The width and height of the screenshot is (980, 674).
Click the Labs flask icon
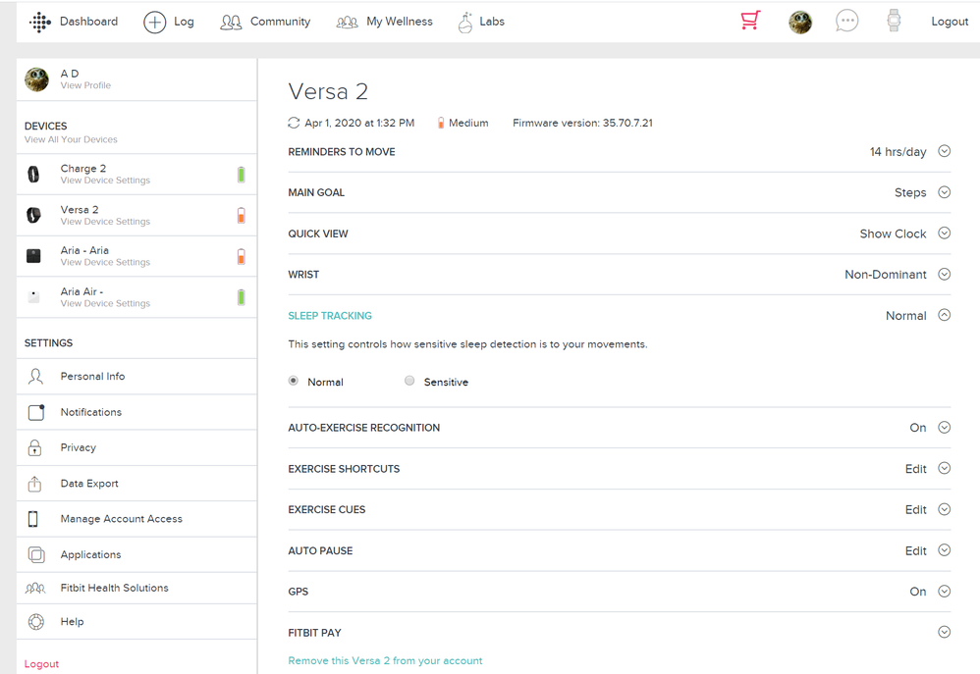click(x=465, y=23)
